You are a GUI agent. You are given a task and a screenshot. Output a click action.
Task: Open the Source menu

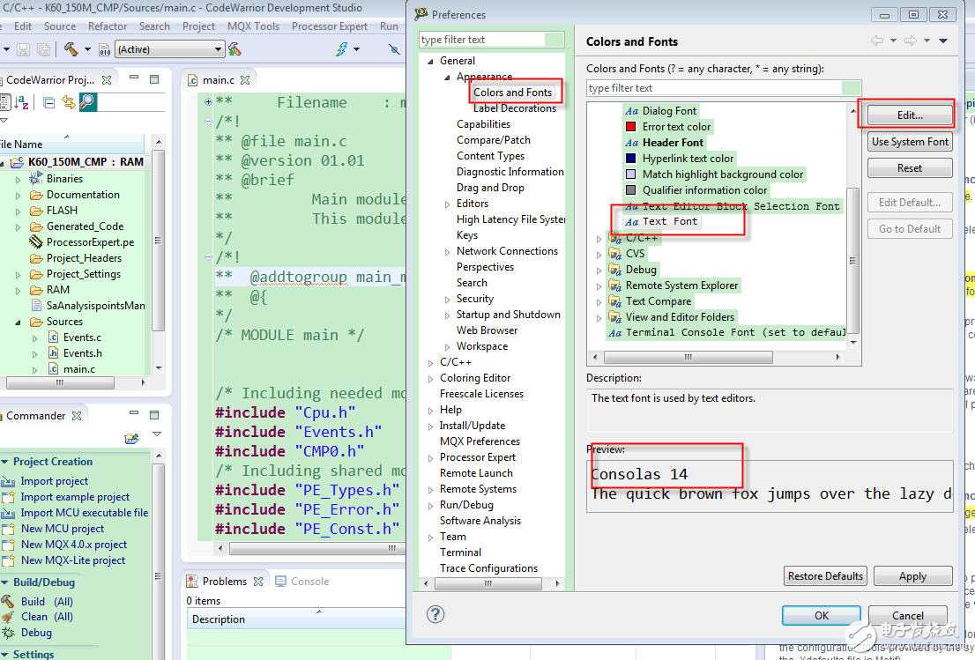click(60, 26)
